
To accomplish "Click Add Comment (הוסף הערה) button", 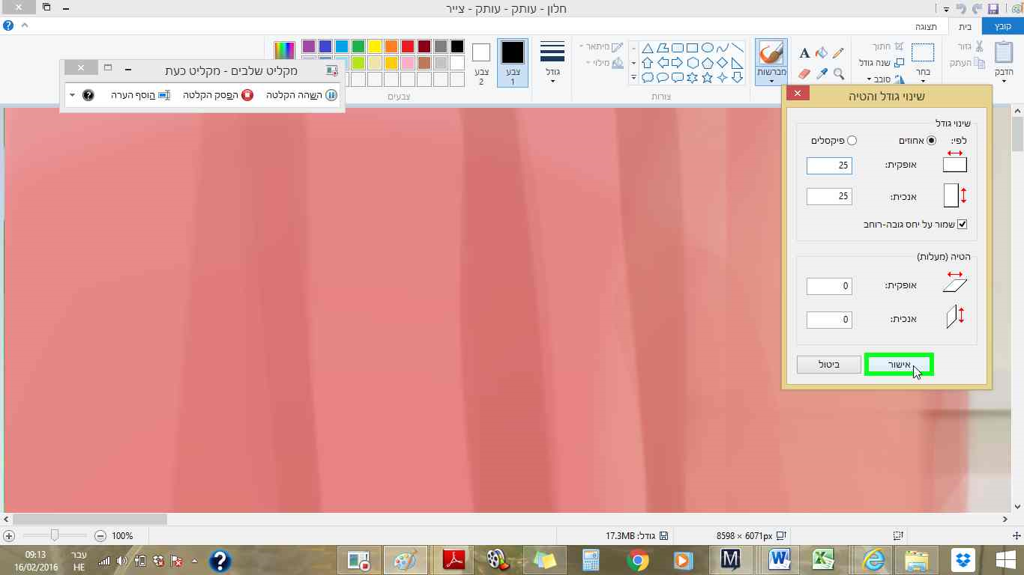I will (141, 95).
